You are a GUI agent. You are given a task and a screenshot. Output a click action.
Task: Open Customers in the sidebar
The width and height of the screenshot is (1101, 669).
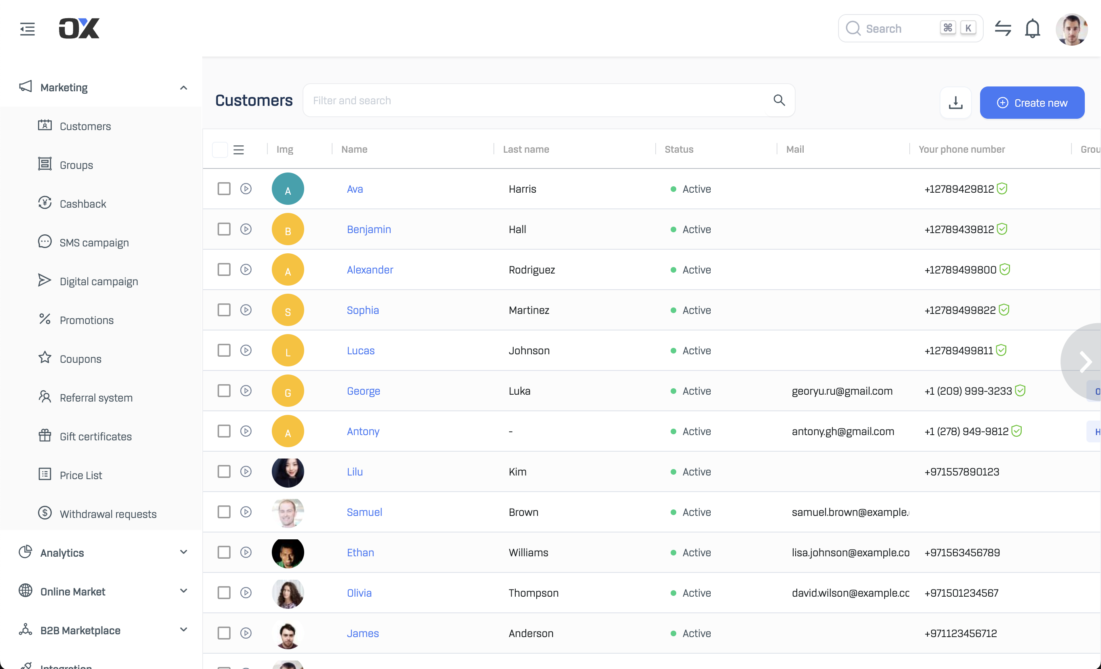click(85, 126)
